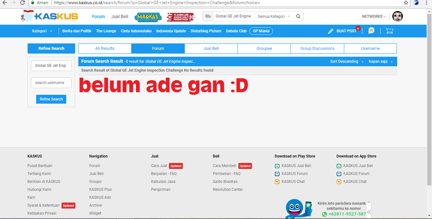Click the browser address bar URL

pyautogui.click(x=157, y=3)
